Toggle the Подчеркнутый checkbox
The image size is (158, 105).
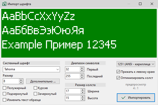[4, 94]
